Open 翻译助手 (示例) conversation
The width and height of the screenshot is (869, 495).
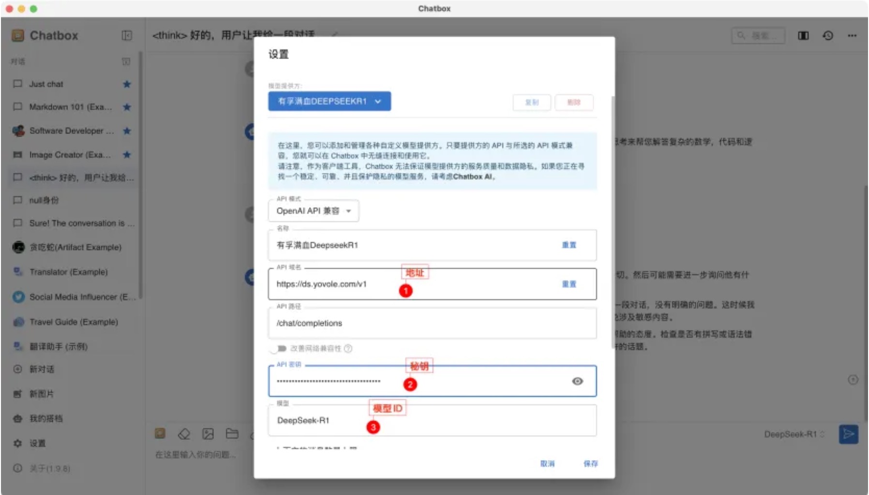[73, 347]
